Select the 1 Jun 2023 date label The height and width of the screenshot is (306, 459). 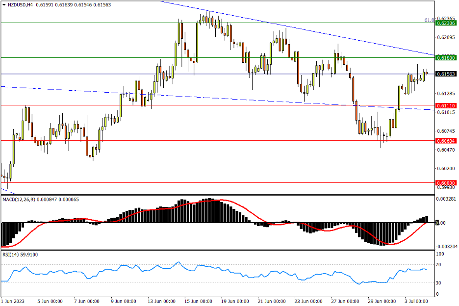13,301
